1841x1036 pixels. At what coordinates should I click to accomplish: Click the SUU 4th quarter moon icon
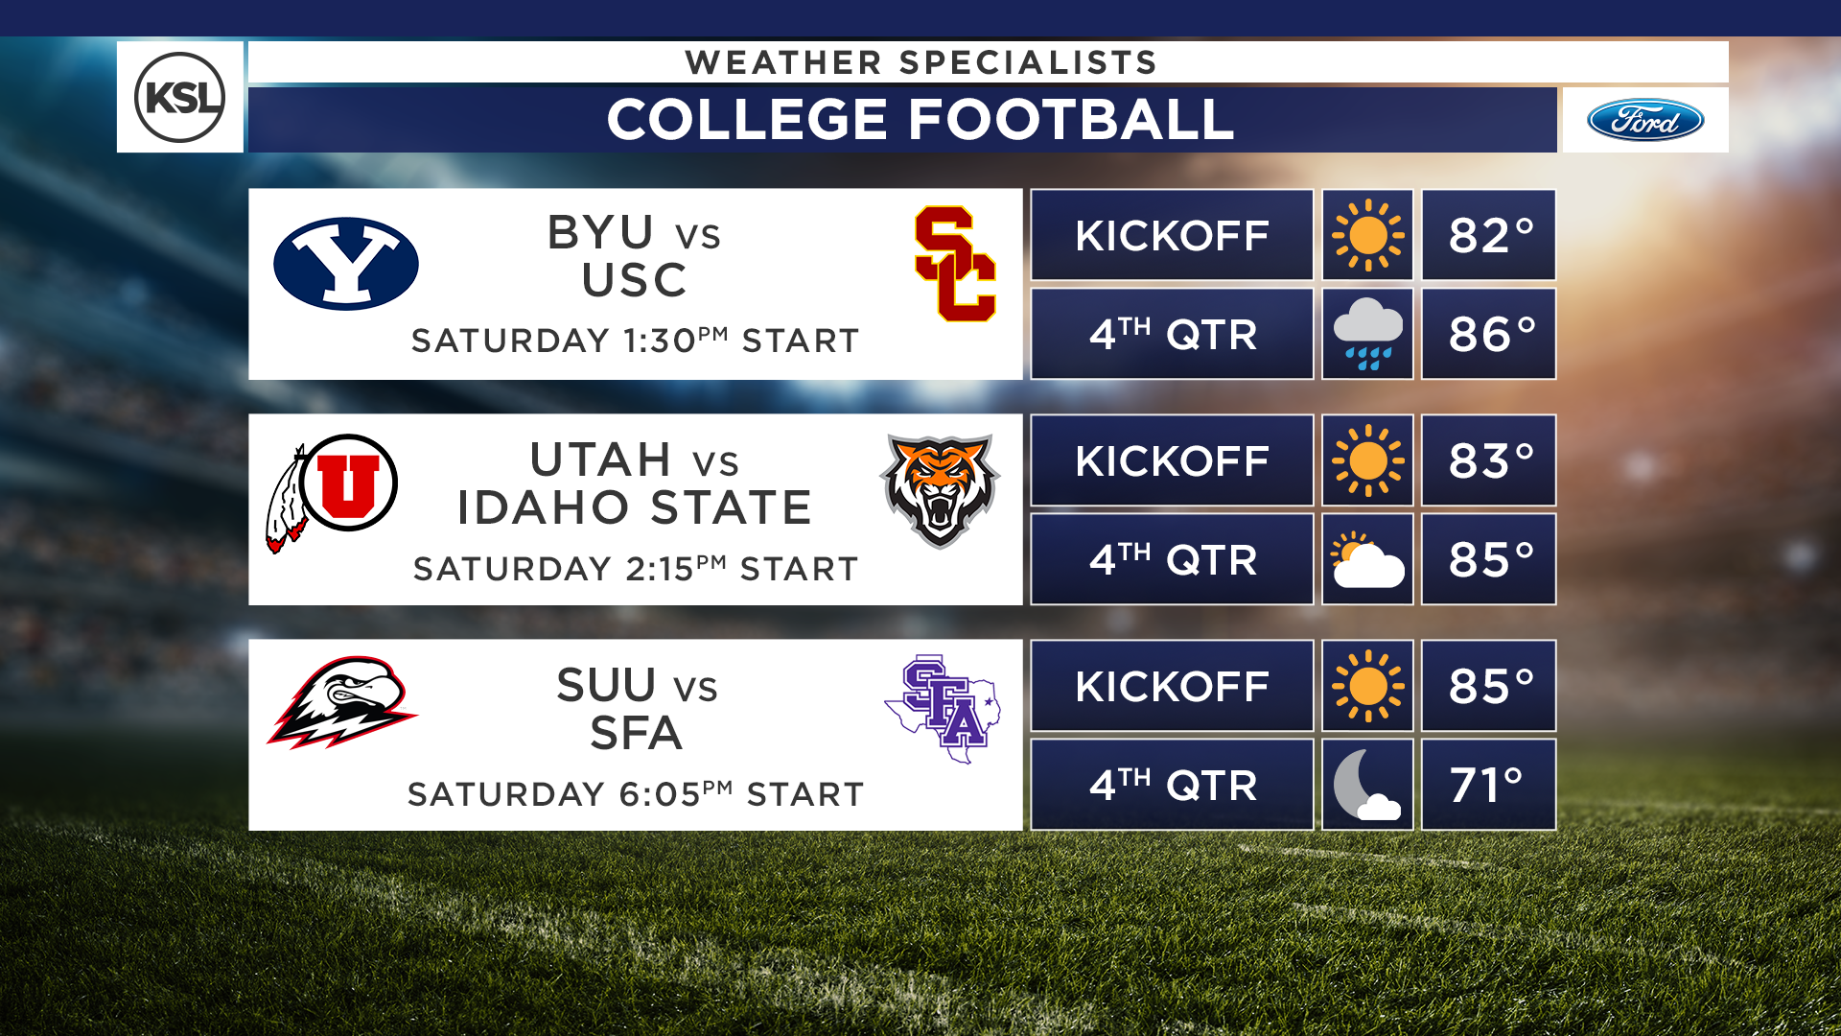click(1367, 785)
